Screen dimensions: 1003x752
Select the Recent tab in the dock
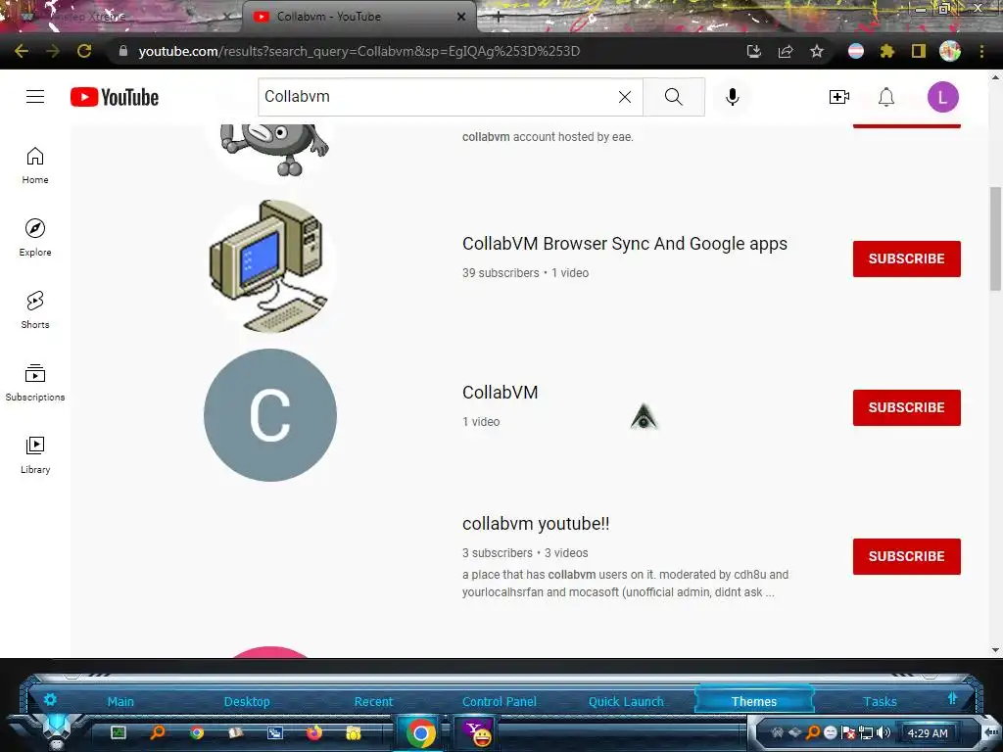[373, 701]
